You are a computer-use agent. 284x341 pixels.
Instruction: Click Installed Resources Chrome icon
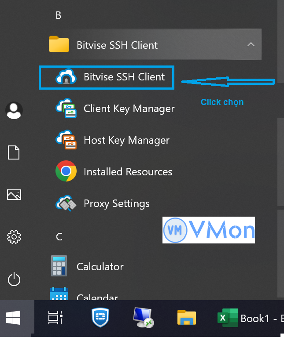pyautogui.click(x=66, y=172)
